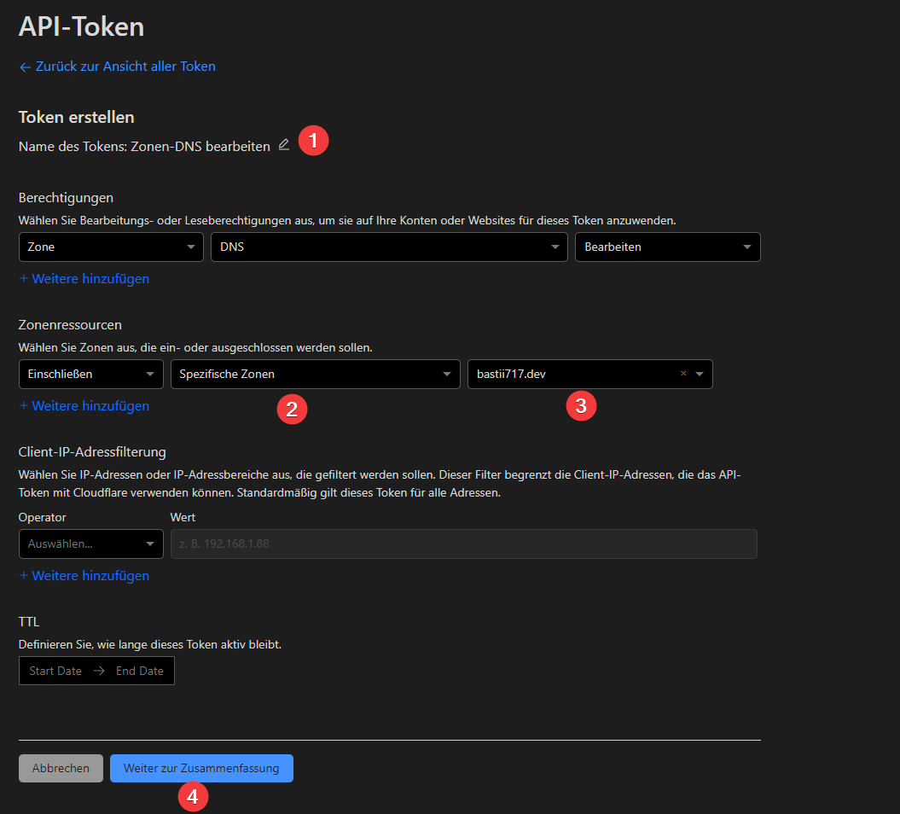Click the Start Date field in TTL
The height and width of the screenshot is (814, 900).
click(x=55, y=671)
